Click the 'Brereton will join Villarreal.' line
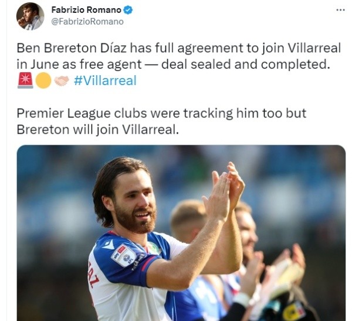This screenshot has width=352, height=321. tap(98, 130)
